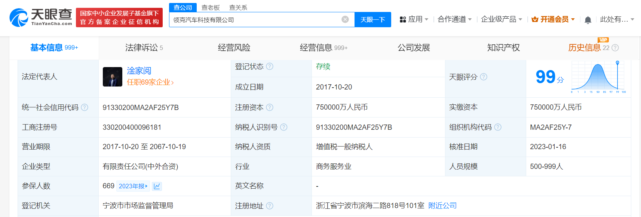The image size is (641, 217).
Task: Click the legal representative's photo thumbnail
Action: [x=113, y=77]
